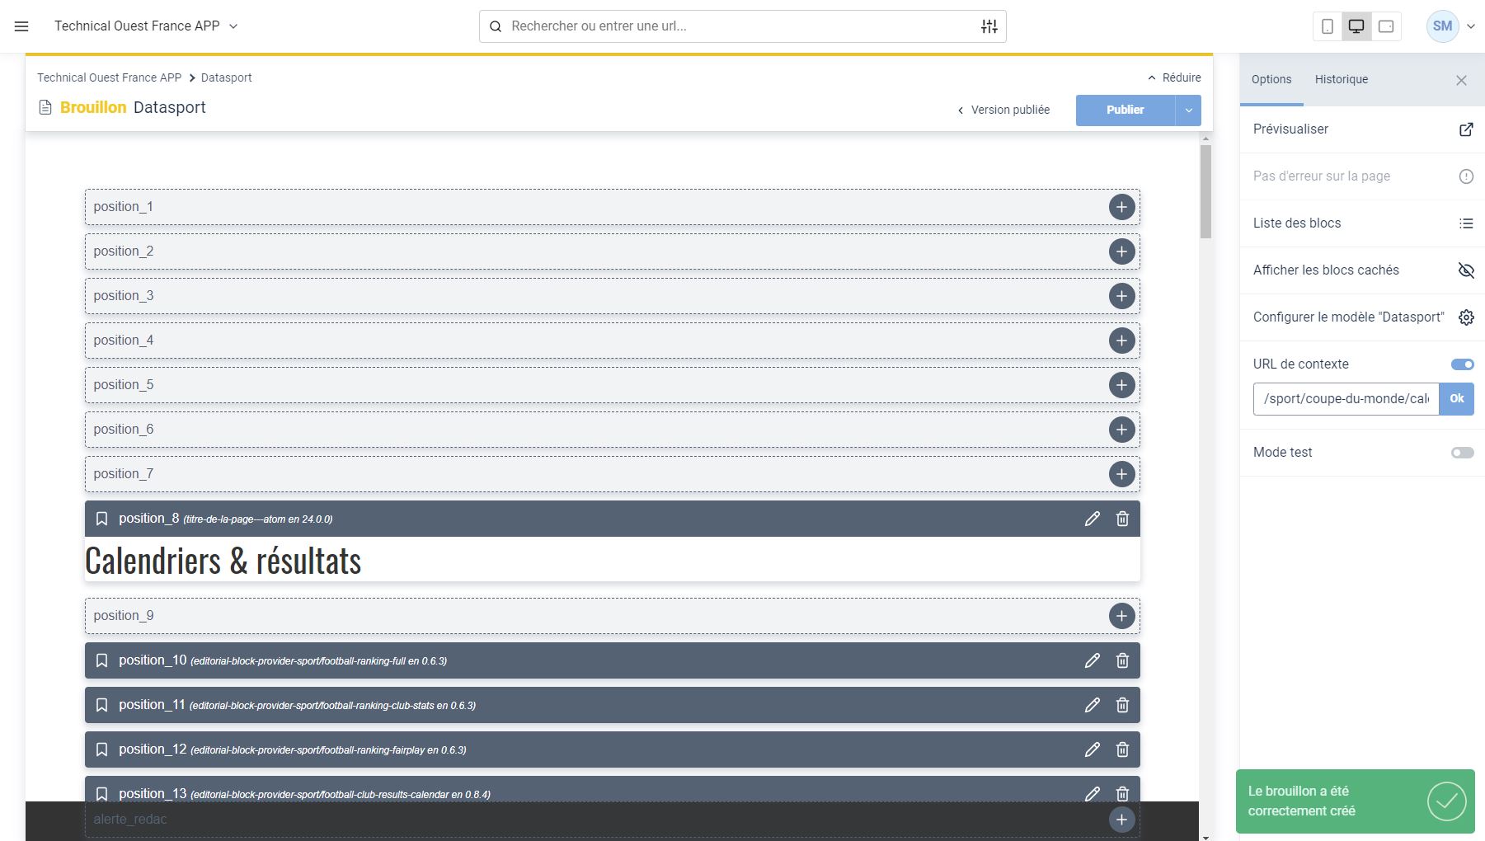Add a block to position_6
The width and height of the screenshot is (1485, 841).
[x=1121, y=430]
